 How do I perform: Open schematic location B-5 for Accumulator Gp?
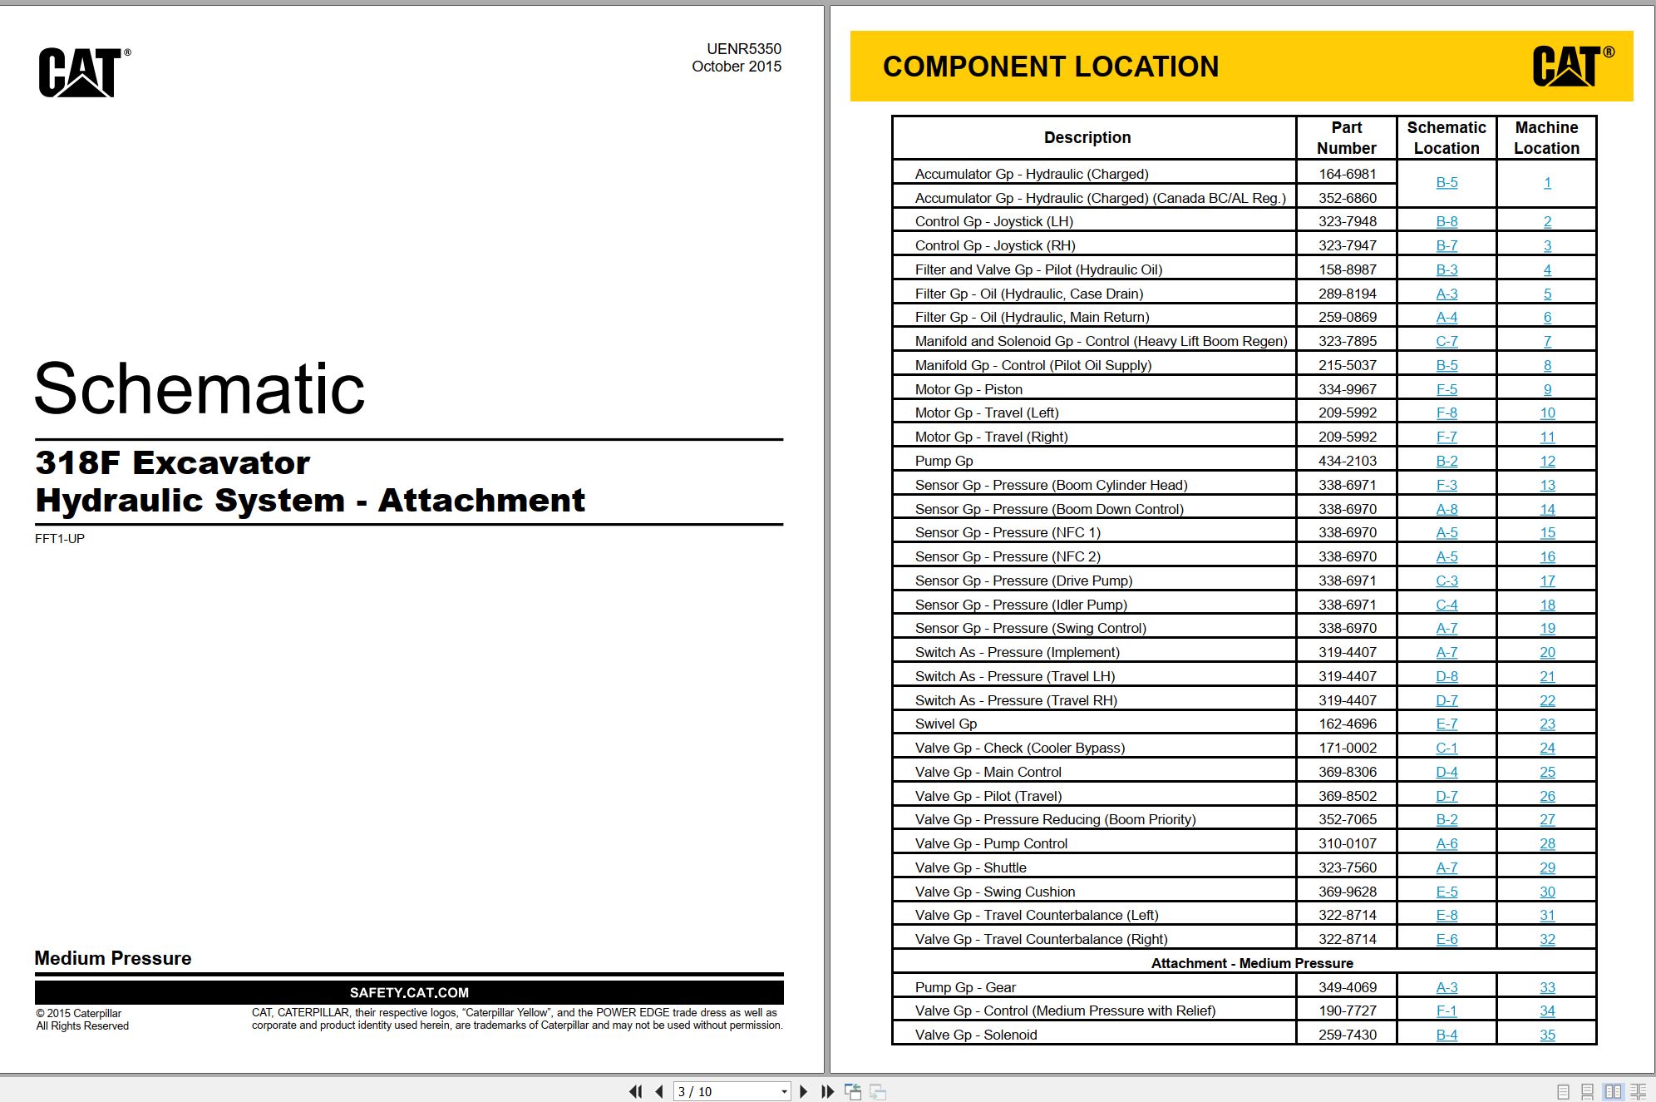pos(1447,183)
